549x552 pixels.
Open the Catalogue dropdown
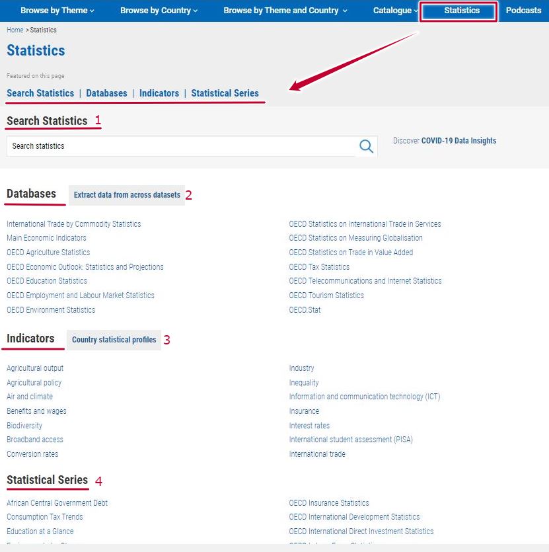point(395,11)
